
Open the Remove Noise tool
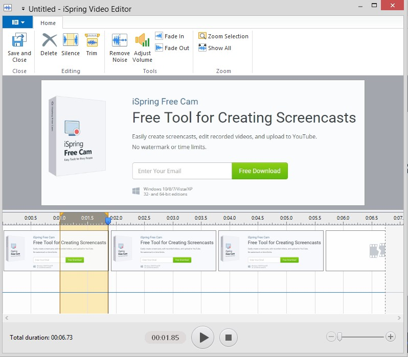tap(120, 48)
